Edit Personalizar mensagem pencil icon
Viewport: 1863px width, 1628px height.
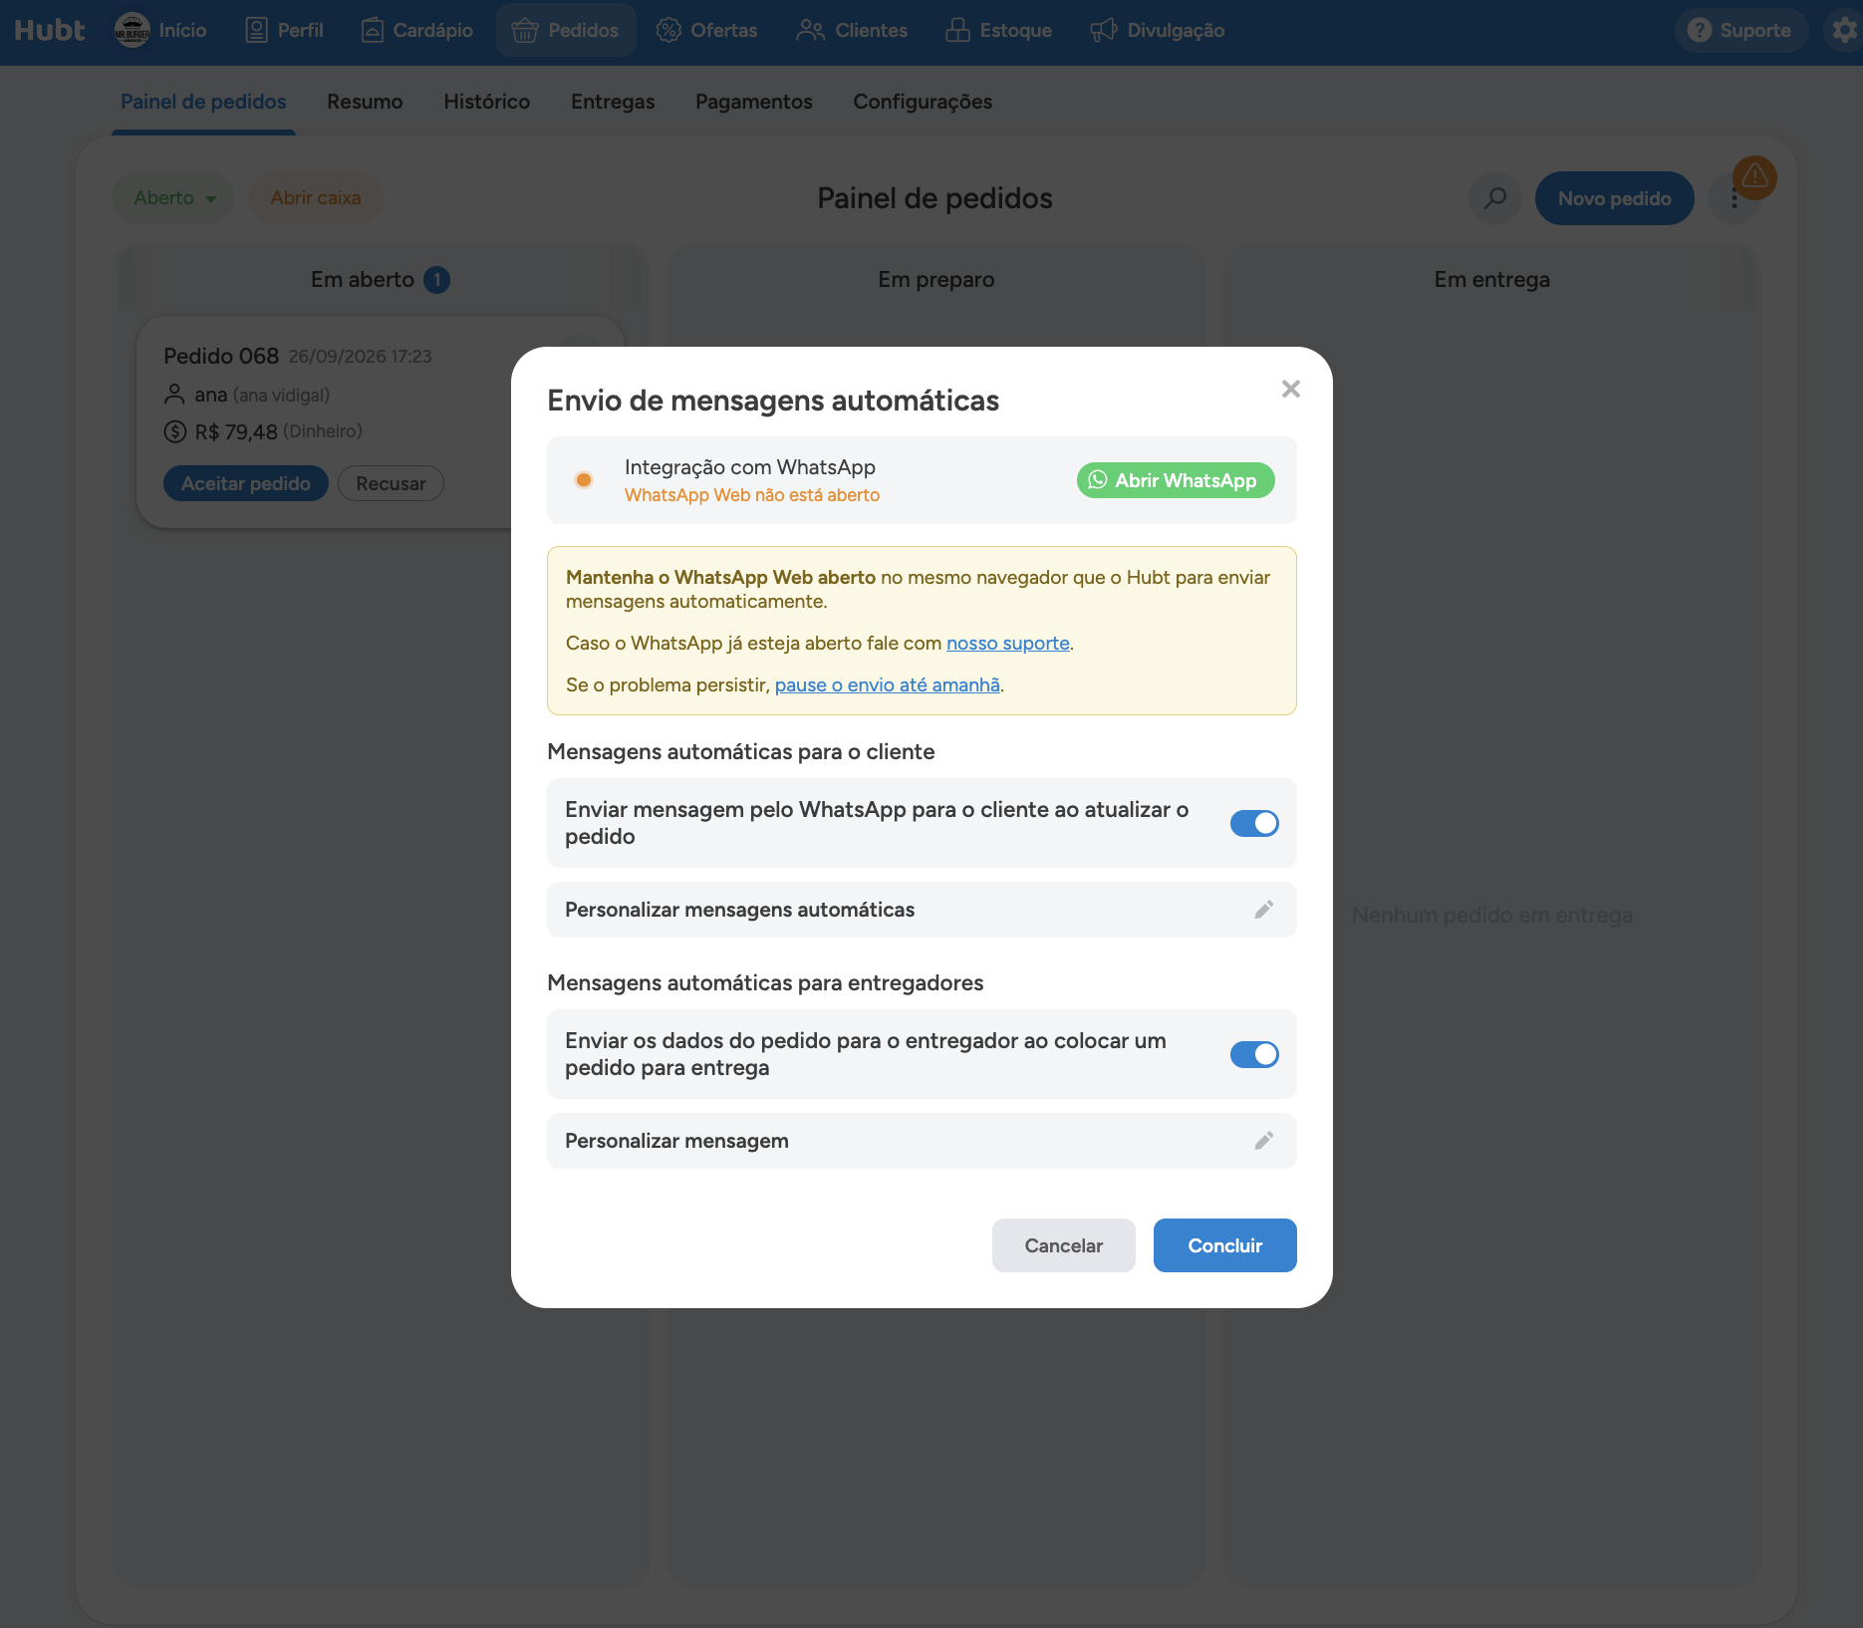[x=1263, y=1141]
